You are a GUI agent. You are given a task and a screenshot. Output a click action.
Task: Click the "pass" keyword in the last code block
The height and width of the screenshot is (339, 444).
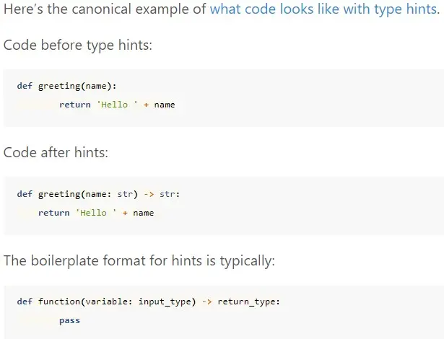pyautogui.click(x=69, y=320)
